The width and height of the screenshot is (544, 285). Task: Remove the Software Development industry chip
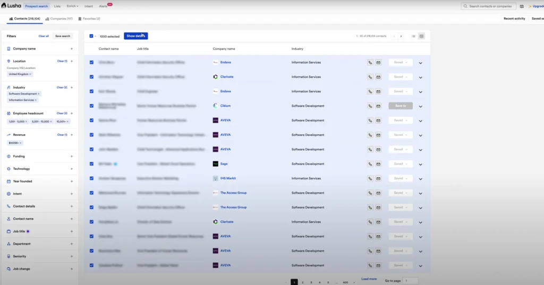click(38, 94)
